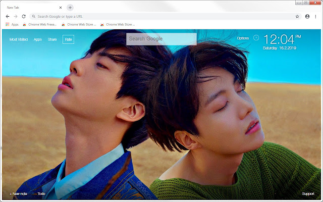323x202 pixels.
Task: Click the 12:04 time display
Action: (279, 39)
